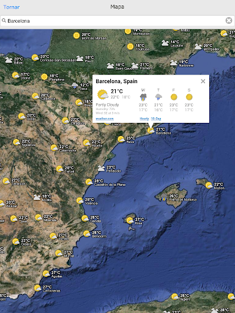The width and height of the screenshot is (235, 313).
Task: Tap the Tornar back button
Action: [12, 7]
